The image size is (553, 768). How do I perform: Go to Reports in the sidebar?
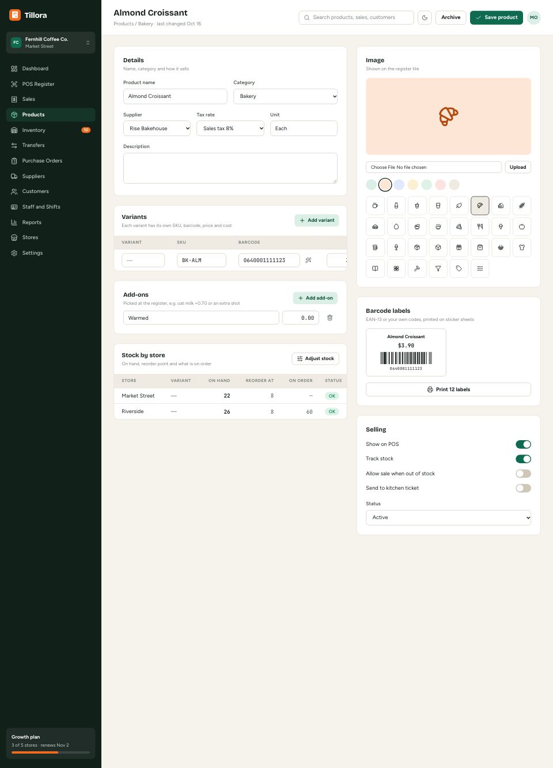tap(51, 222)
